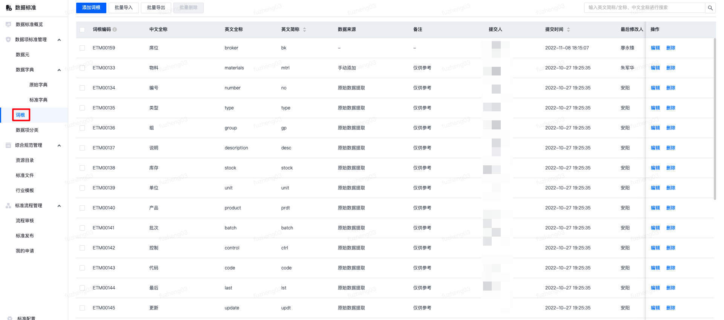The width and height of the screenshot is (724, 320).
Task: Click info icon beside 词根编码 header
Action: click(x=115, y=29)
